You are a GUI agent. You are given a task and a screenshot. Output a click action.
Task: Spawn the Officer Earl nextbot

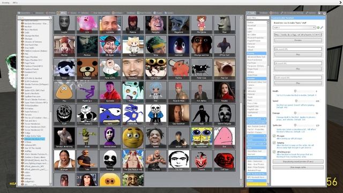coord(224,46)
